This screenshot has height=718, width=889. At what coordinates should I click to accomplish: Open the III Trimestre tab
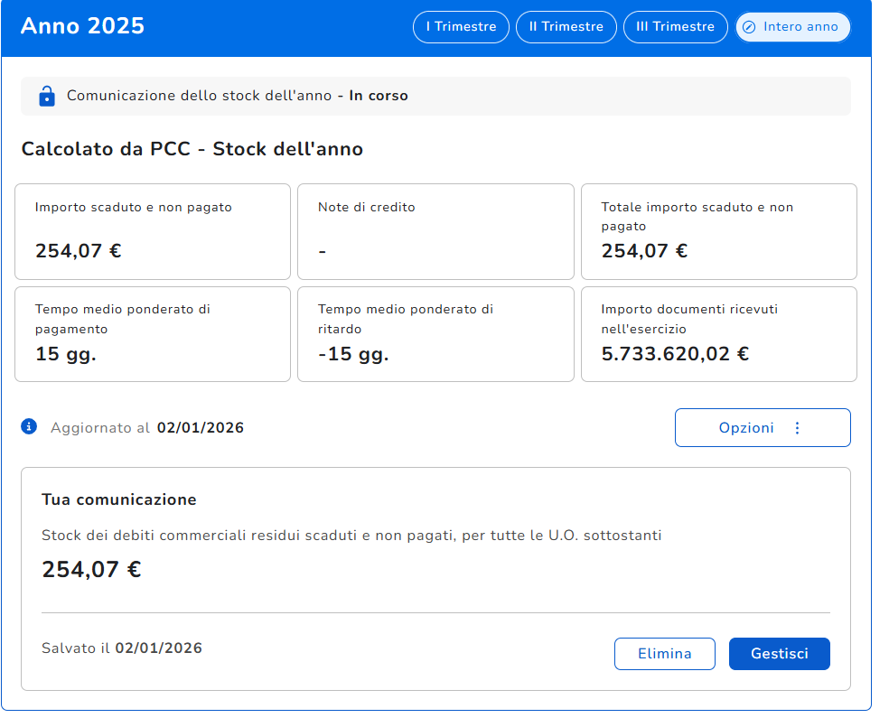[675, 27]
